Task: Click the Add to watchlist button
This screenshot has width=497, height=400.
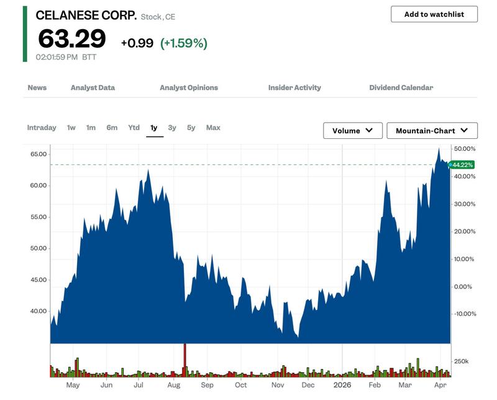Action: pos(434,14)
